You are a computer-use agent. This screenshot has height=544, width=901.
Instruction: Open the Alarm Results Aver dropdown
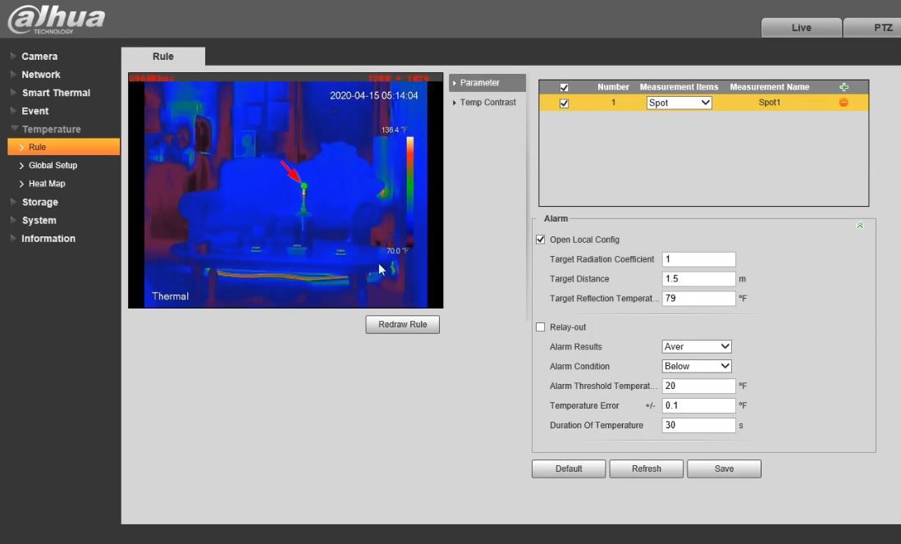696,347
